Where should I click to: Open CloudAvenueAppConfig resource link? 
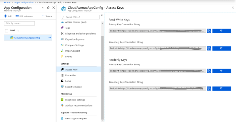pyautogui.click(x=27, y=38)
